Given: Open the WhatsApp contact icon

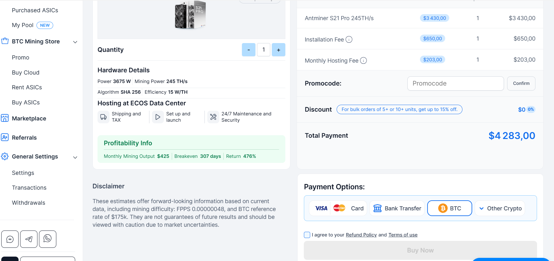Looking at the screenshot, I should pyautogui.click(x=48, y=239).
